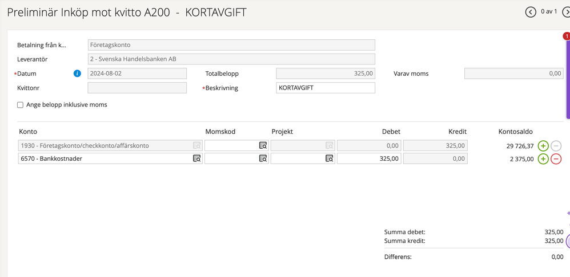Click the Kvittonr field

click(137, 88)
